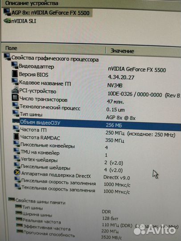Select the 'Частота ГП' field label
This screenshot has height=241, width=181.
coord(33,130)
